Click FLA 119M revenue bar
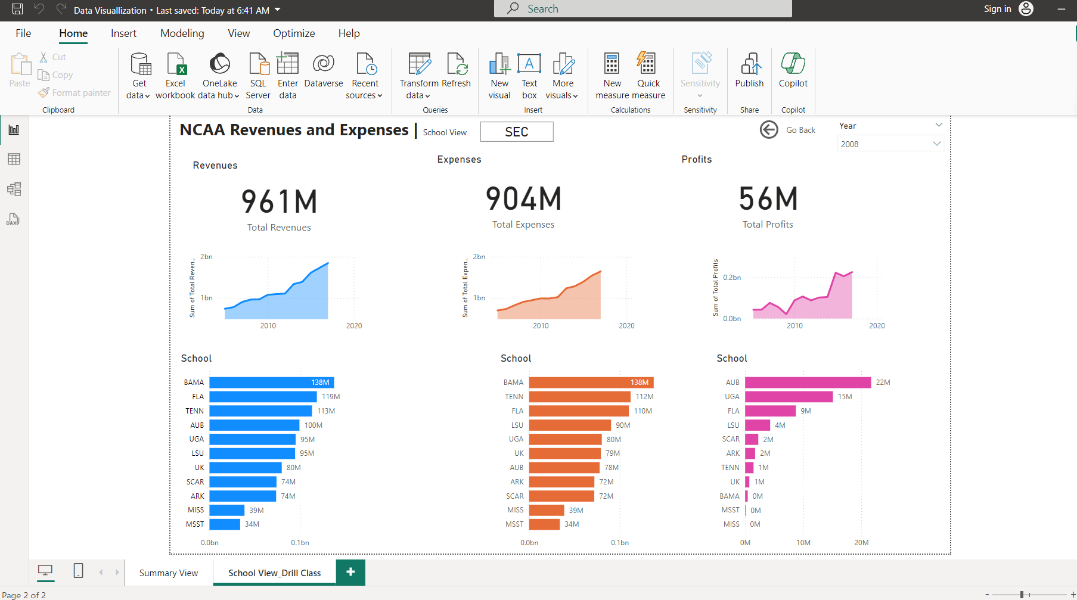This screenshot has height=600, width=1077. click(x=263, y=397)
